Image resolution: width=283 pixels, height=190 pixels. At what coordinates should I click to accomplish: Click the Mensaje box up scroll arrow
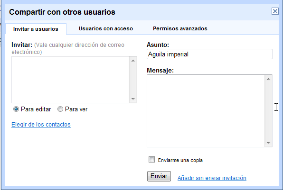pyautogui.click(x=268, y=79)
